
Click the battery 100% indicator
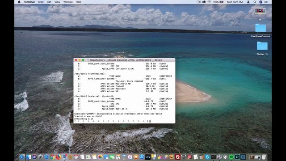[219, 2]
